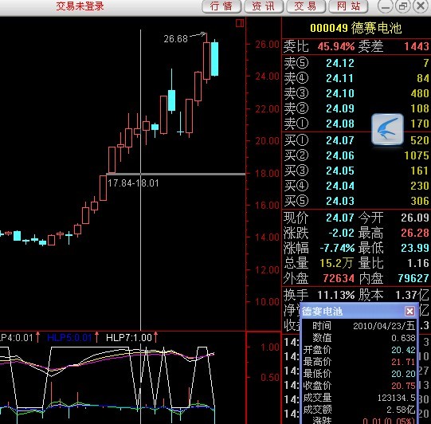Click buy-3 price 24.05
Image resolution: width=431 pixels, height=424 pixels.
point(340,171)
